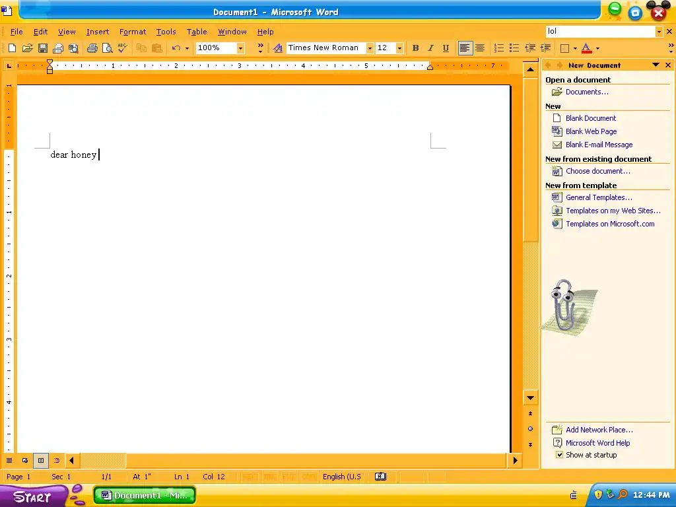Toggle Center paragraph alignment

480,48
